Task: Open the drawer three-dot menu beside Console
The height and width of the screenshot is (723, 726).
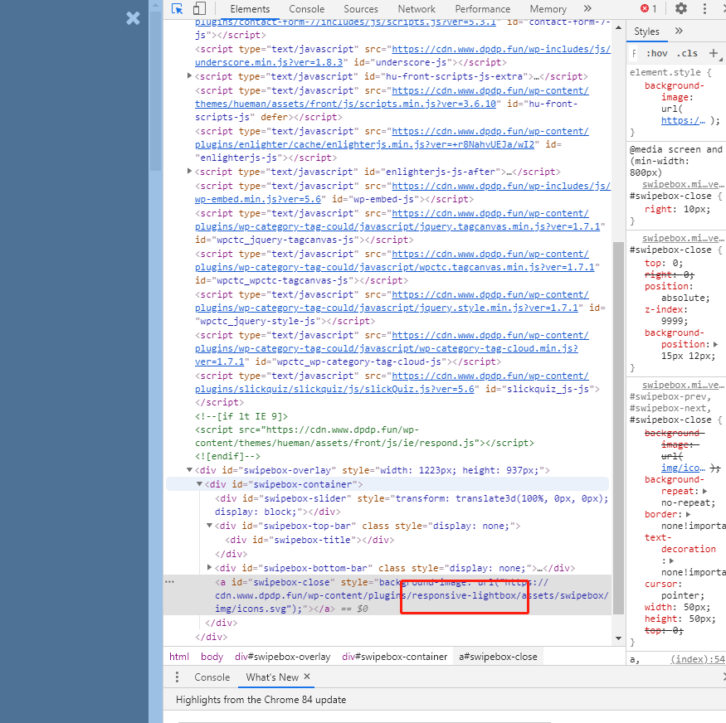Action: pos(177,677)
